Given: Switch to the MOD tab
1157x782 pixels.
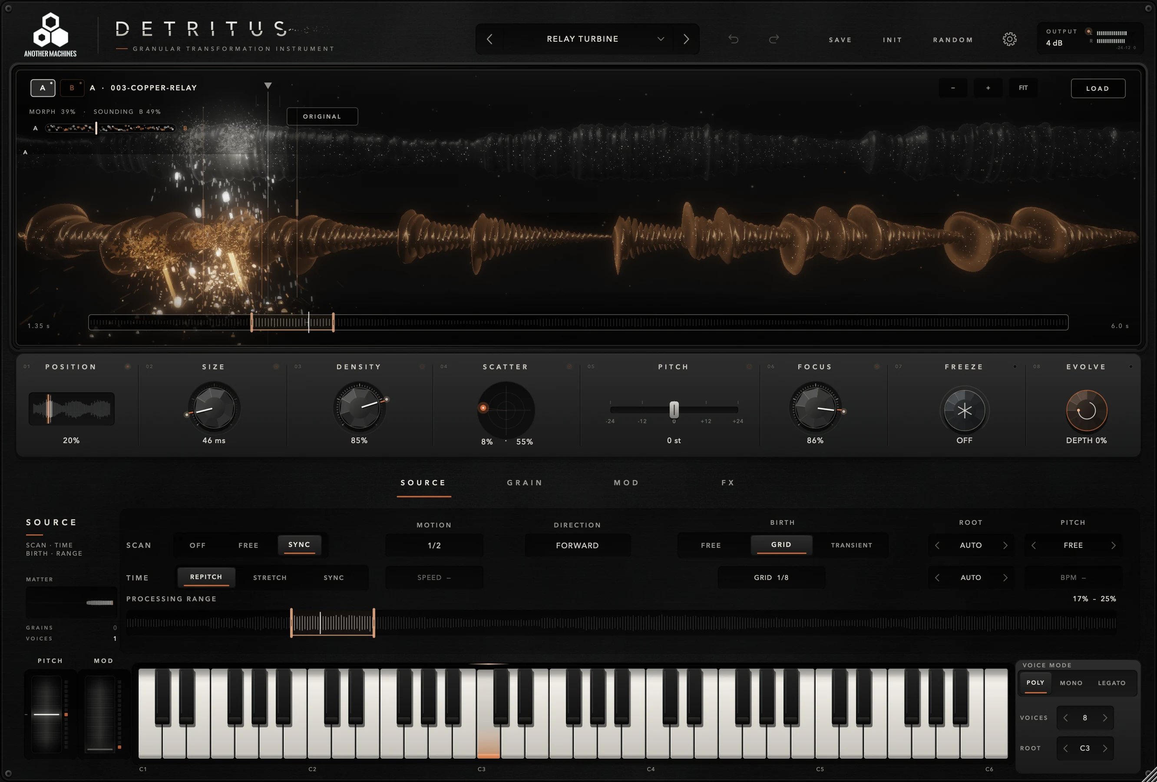Looking at the screenshot, I should 626,483.
